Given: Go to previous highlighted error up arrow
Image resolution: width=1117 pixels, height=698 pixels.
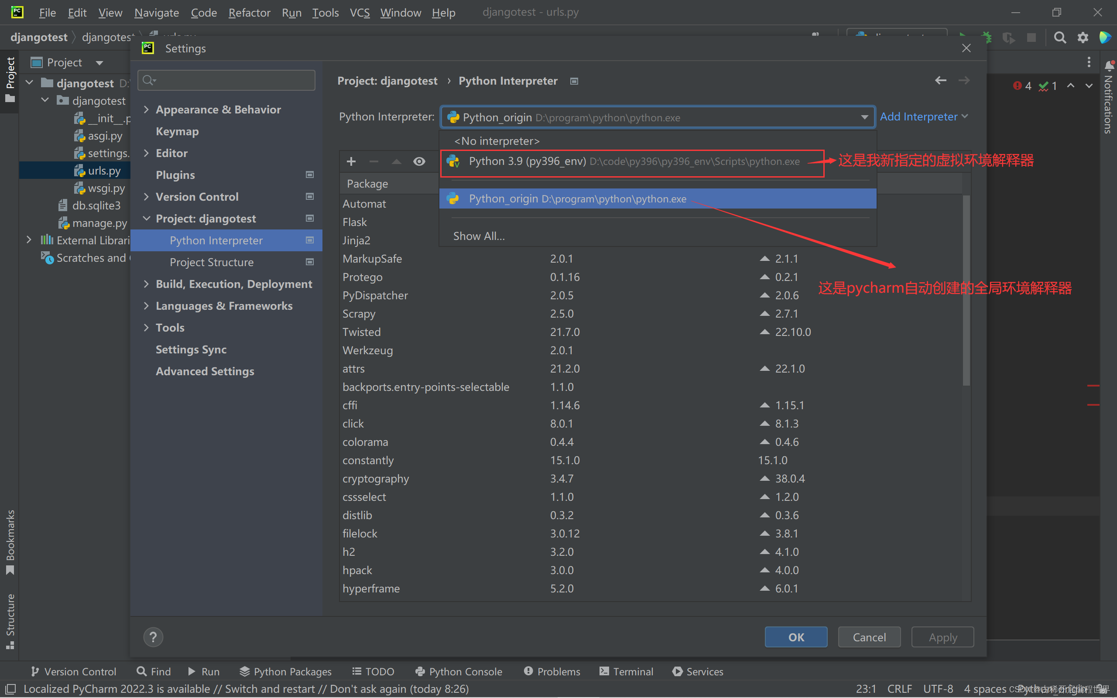Looking at the screenshot, I should click(1071, 86).
